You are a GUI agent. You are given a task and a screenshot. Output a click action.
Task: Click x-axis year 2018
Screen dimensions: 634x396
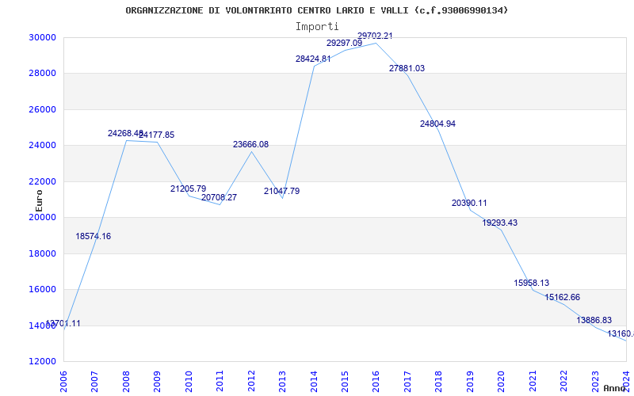pos(439,381)
